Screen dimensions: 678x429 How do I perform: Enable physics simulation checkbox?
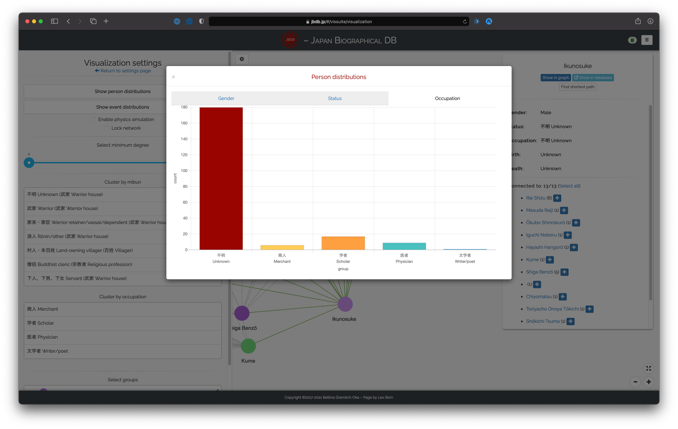(94, 119)
